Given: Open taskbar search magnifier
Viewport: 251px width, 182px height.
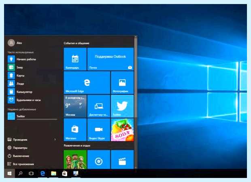Looking at the screenshot, I should point(20,174).
